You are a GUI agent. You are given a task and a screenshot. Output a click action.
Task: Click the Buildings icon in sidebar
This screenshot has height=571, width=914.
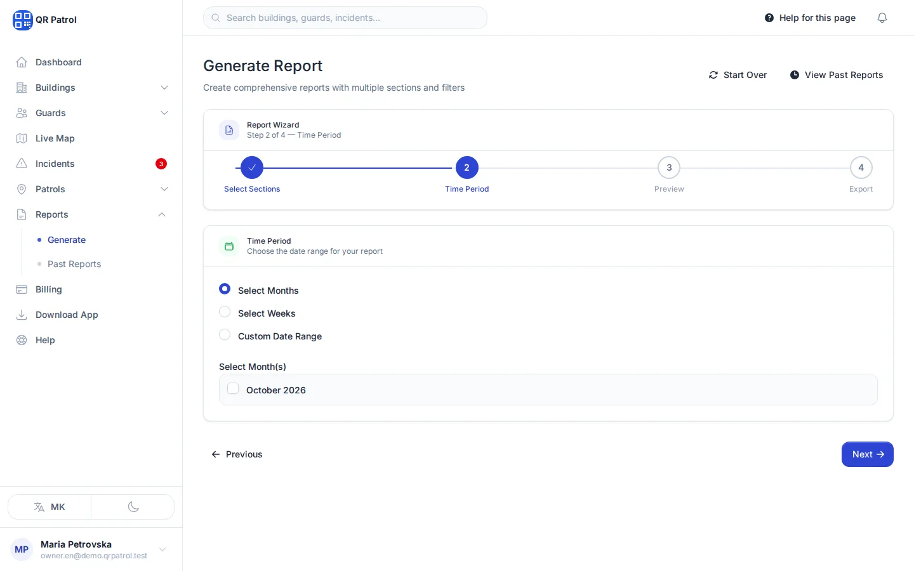[x=22, y=88]
